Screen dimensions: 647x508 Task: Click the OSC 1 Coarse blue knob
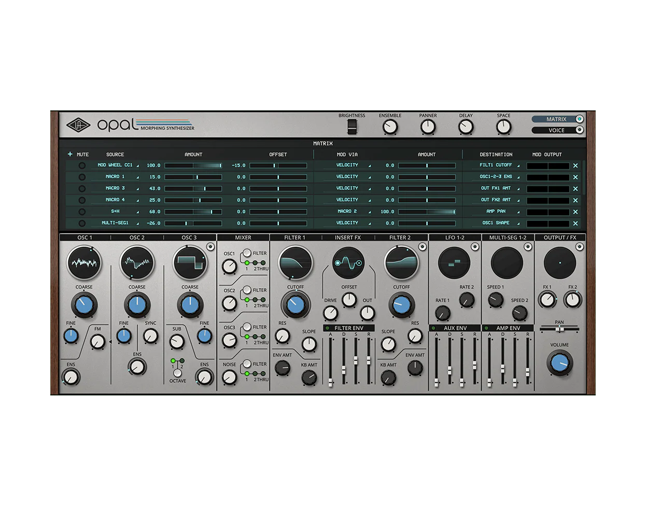coord(84,305)
